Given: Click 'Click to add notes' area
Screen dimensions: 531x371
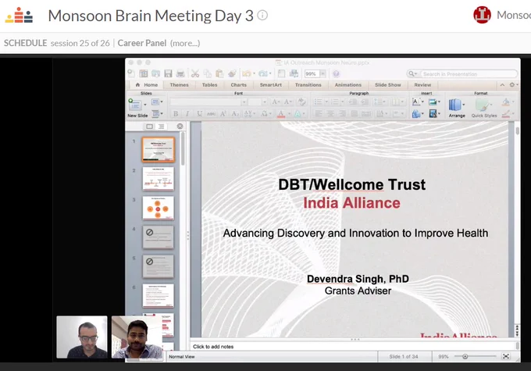Looking at the screenshot, I should pos(352,346).
